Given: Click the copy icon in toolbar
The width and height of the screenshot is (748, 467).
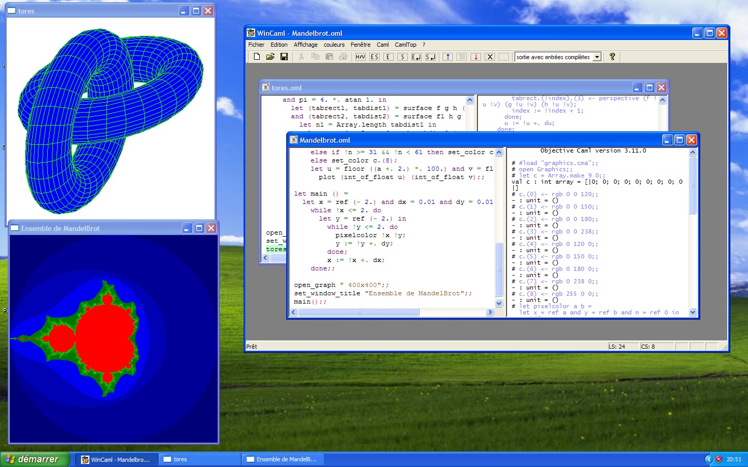Looking at the screenshot, I should (315, 57).
